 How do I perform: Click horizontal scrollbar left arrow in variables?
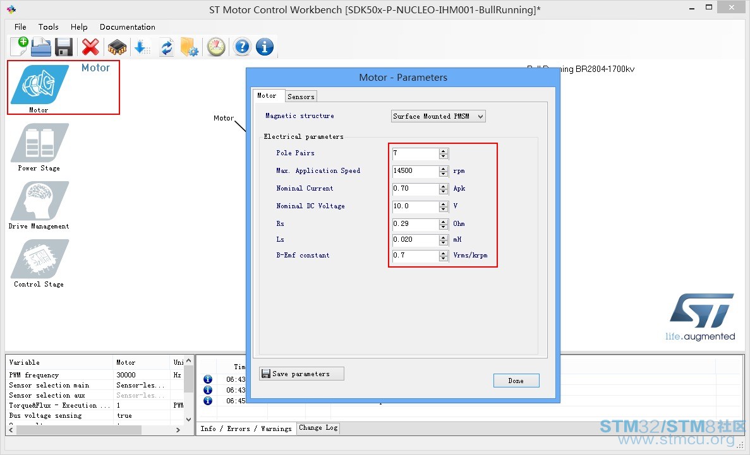pos(11,430)
